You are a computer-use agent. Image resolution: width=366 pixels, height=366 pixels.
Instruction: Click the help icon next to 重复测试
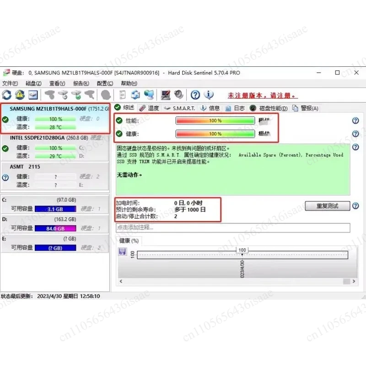coord(355,206)
